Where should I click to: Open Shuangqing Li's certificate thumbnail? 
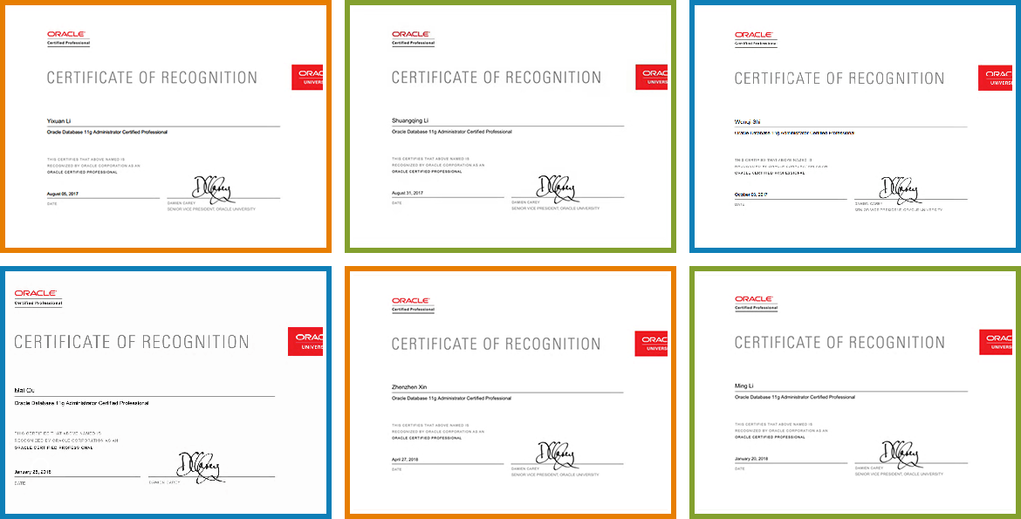510,126
